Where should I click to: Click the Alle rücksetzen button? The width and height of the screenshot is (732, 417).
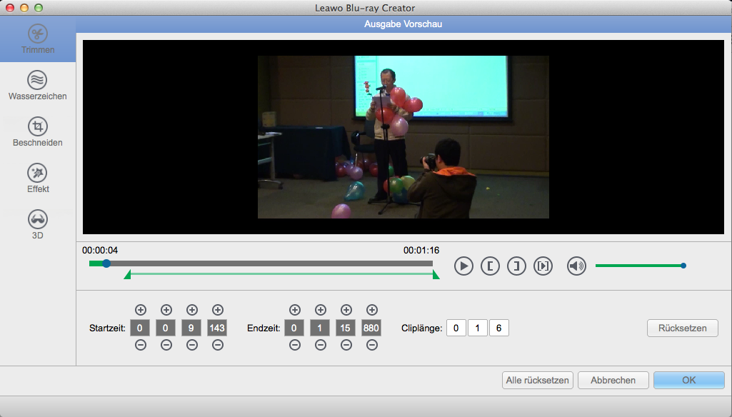[x=537, y=380]
